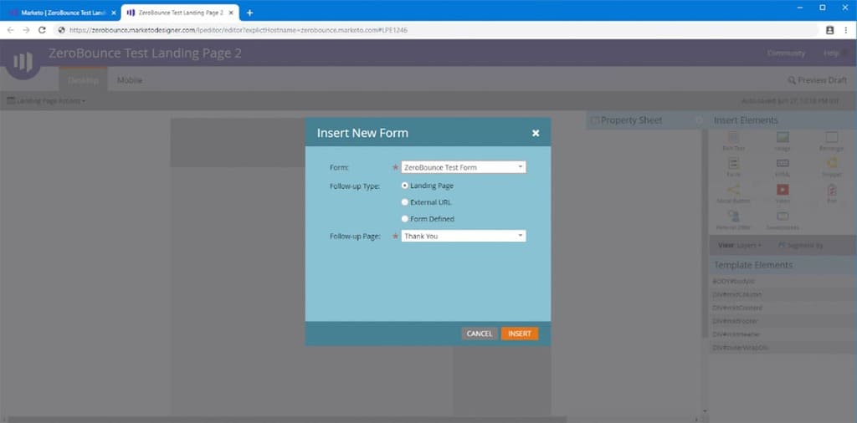Viewport: 857px width, 423px height.
Task: Select the External URL follow-up type
Action: point(405,202)
